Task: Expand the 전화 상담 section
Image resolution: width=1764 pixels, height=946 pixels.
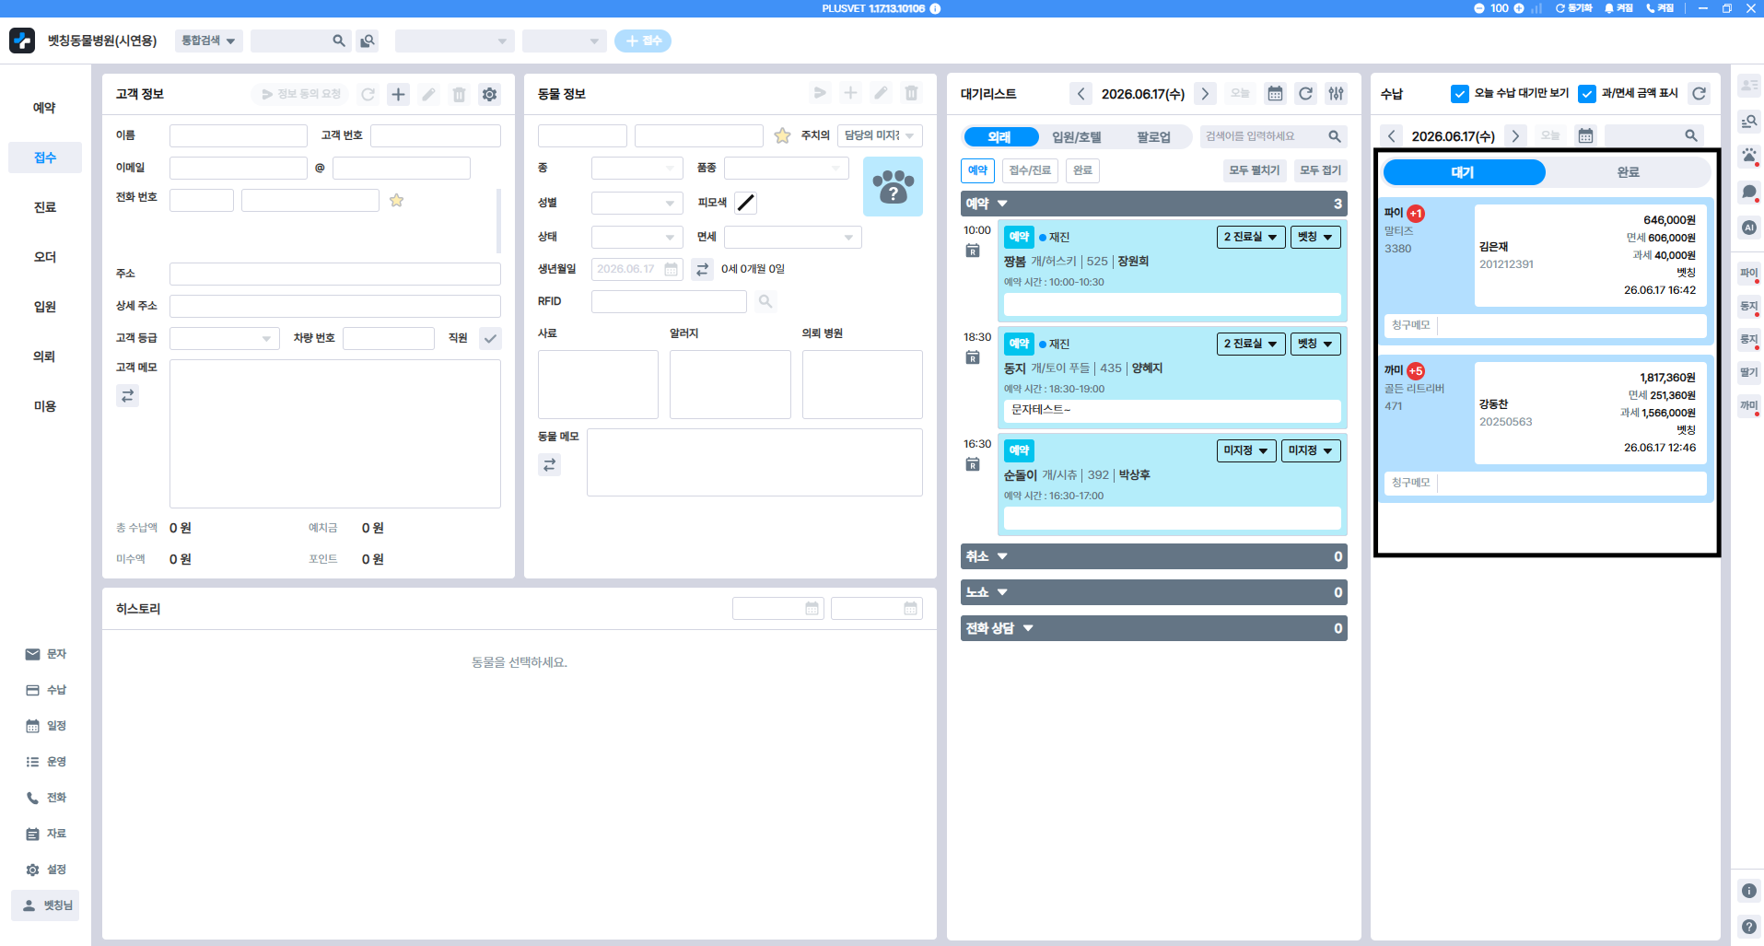Action: click(1153, 628)
